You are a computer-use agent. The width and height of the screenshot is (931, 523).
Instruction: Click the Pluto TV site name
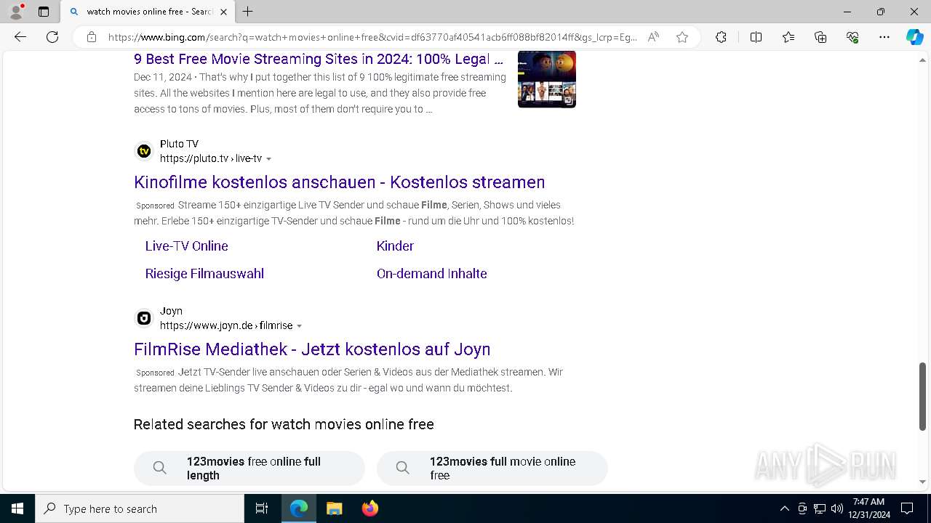pos(179,144)
